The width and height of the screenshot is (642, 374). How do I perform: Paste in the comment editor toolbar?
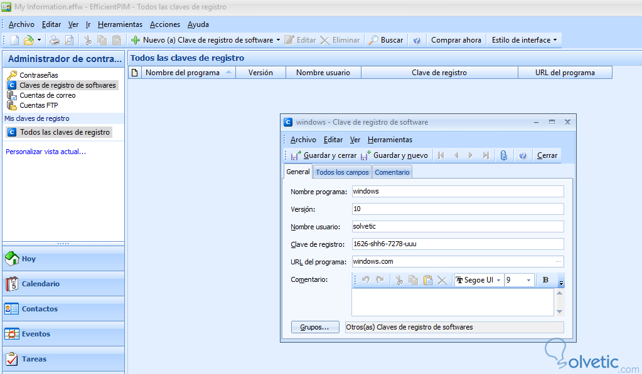pyautogui.click(x=427, y=280)
